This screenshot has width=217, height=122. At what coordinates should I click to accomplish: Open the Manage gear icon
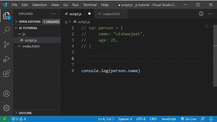pyautogui.click(x=6, y=108)
